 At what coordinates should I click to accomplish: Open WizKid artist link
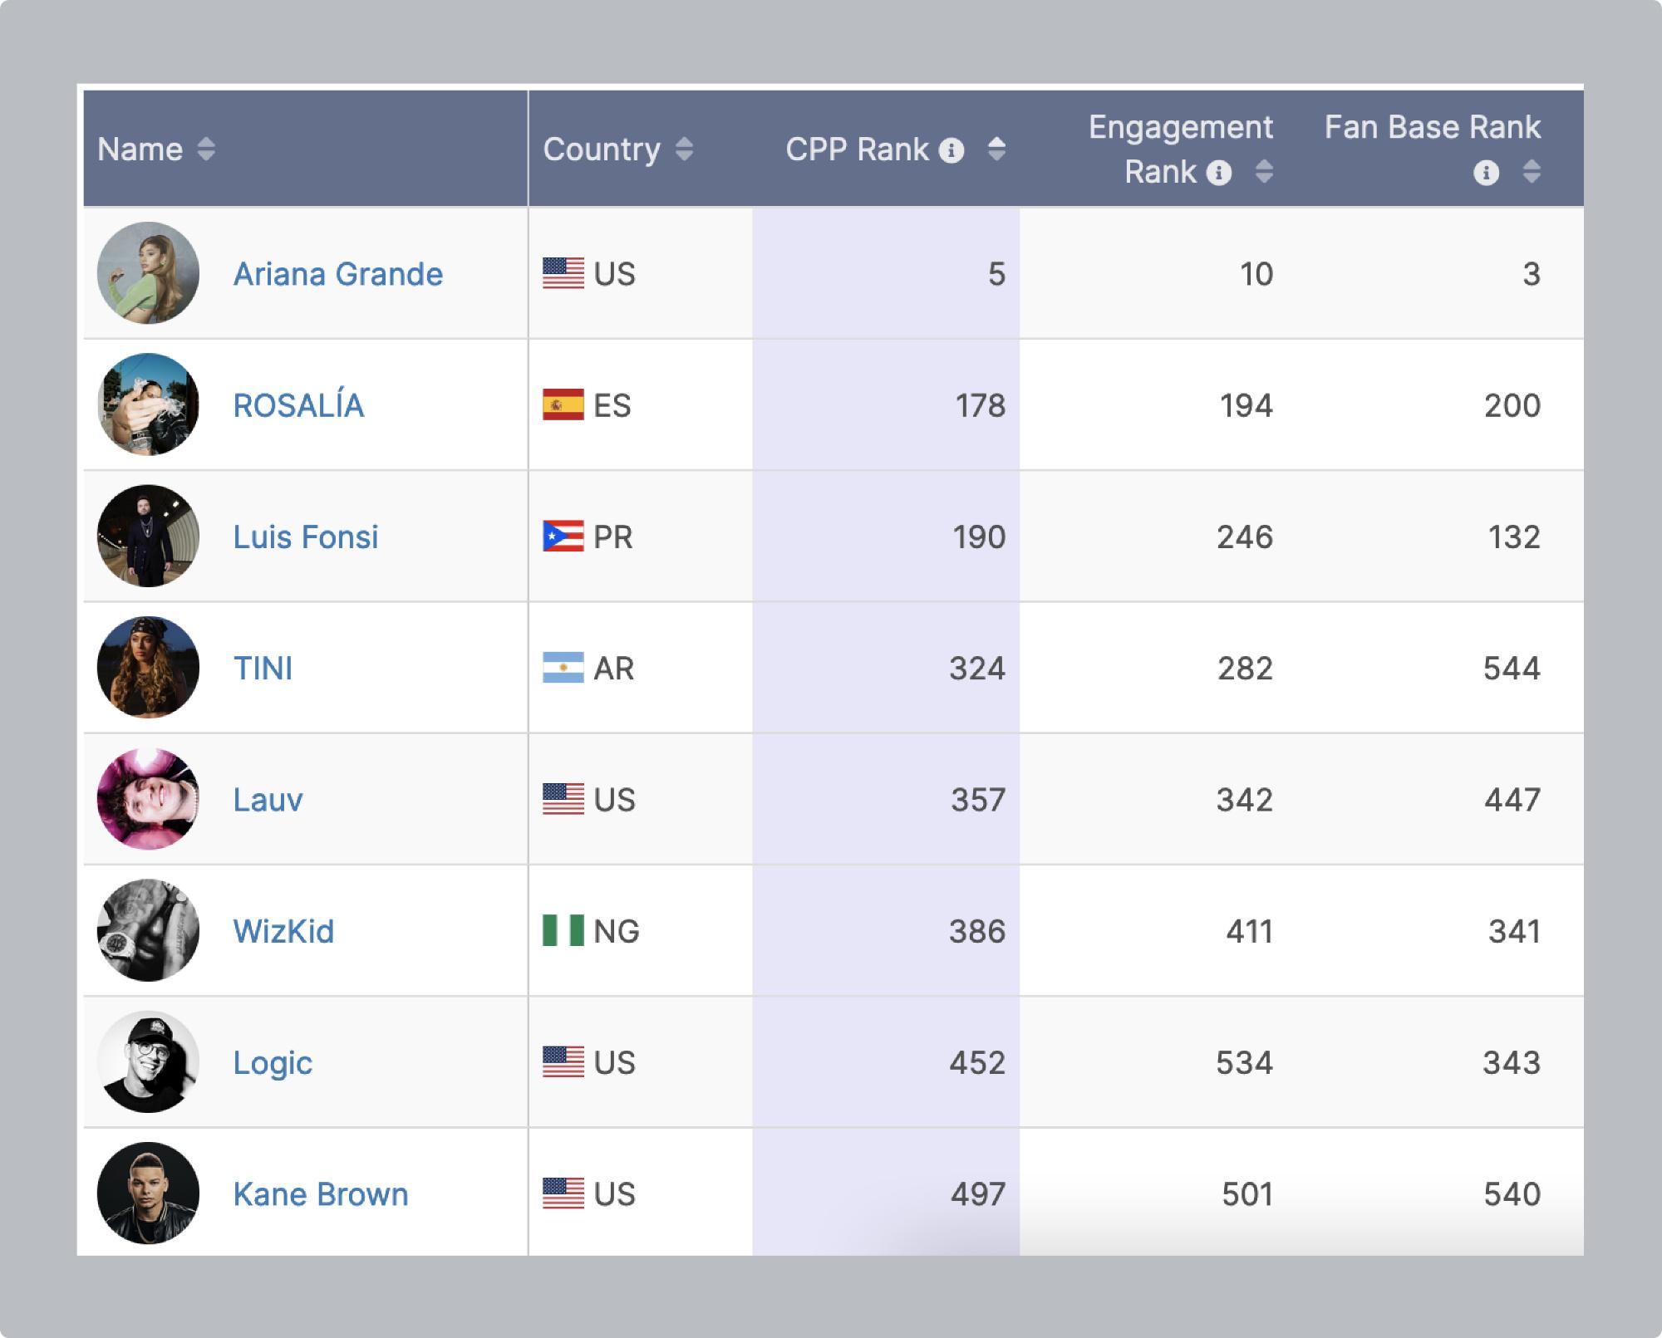(283, 931)
